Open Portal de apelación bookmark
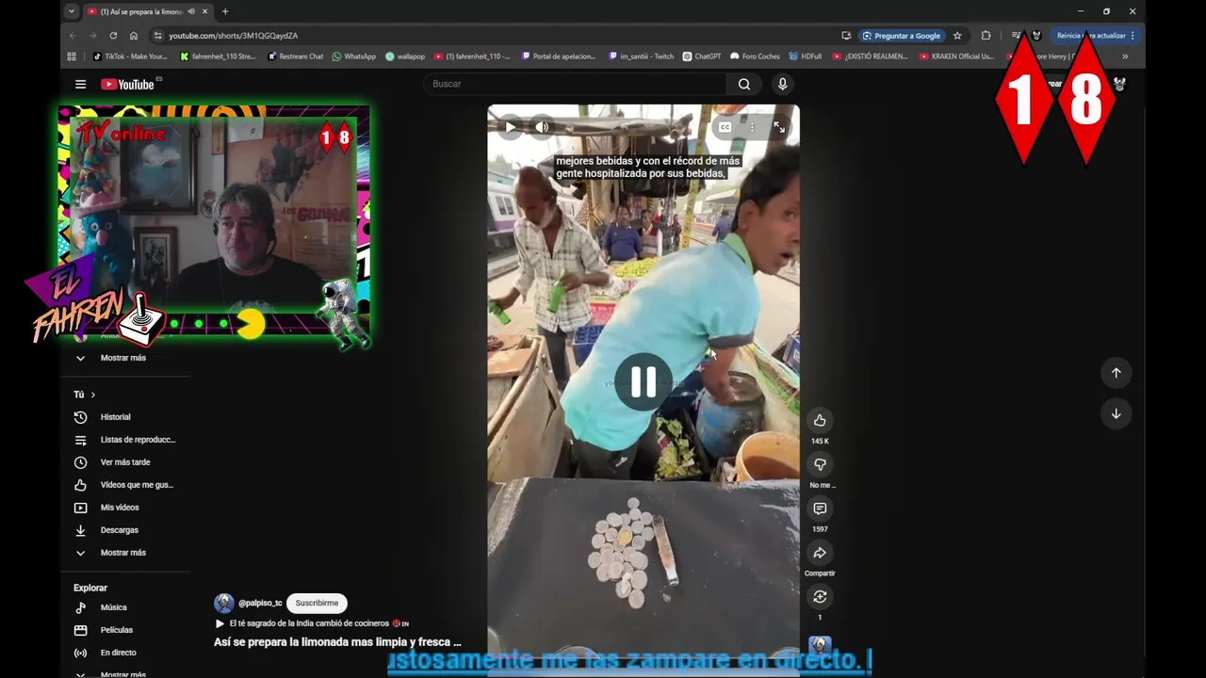Viewport: 1206px width, 678px height. click(x=559, y=56)
